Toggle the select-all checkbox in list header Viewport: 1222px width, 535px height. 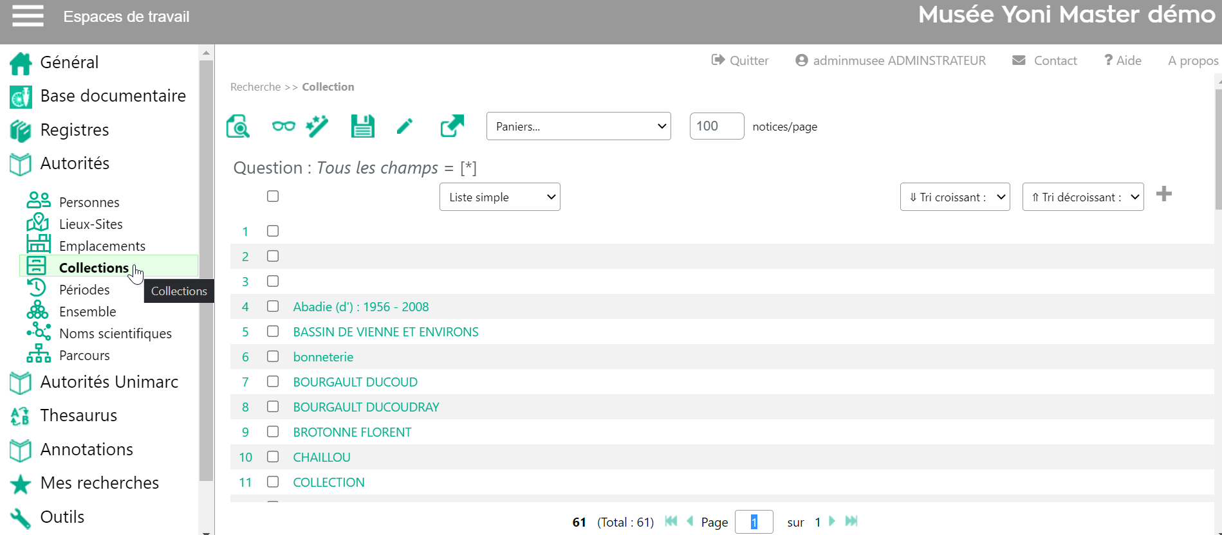(x=273, y=196)
